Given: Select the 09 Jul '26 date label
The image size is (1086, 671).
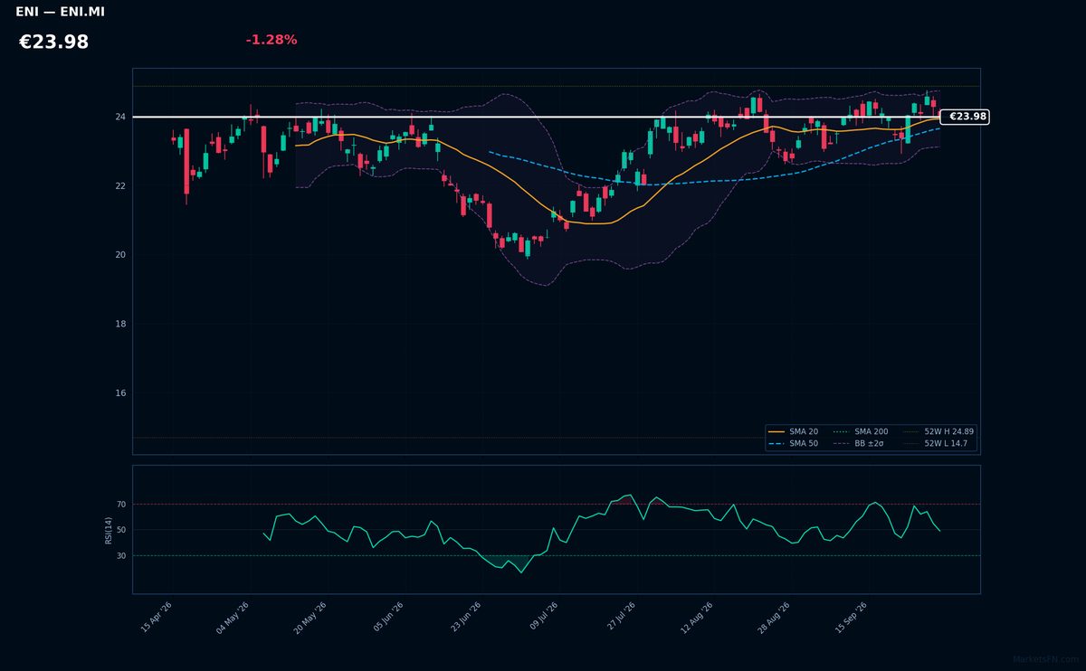Looking at the screenshot, I should point(543,618).
